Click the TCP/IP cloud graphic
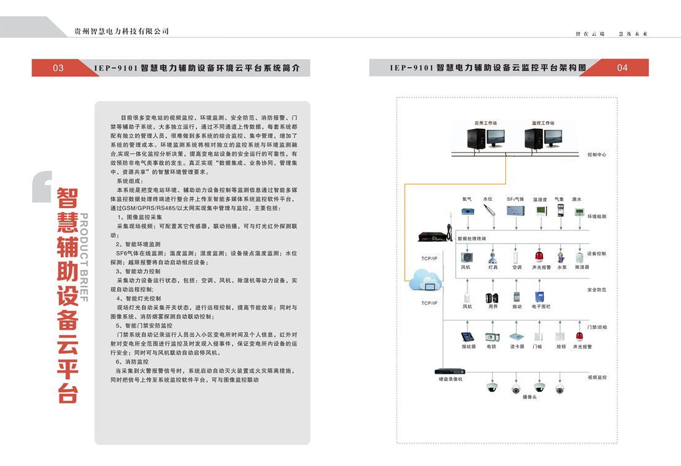 coord(427,281)
